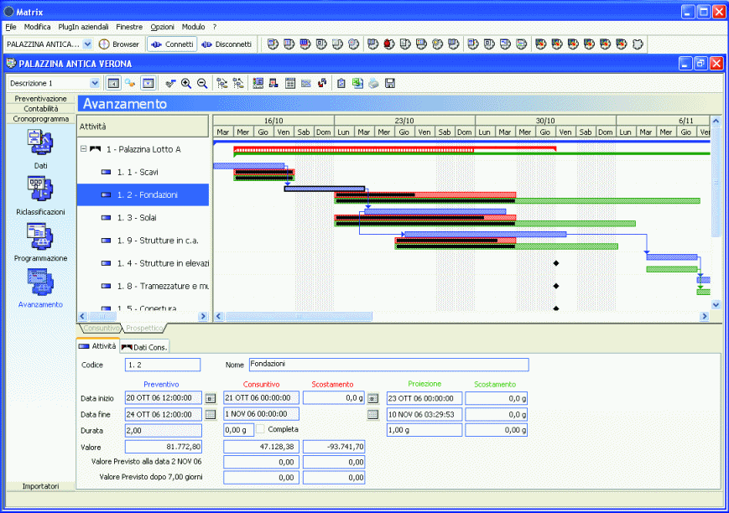Switch to the Prospettico tab
Screen dimensions: 729x513
pyautogui.click(x=144, y=328)
